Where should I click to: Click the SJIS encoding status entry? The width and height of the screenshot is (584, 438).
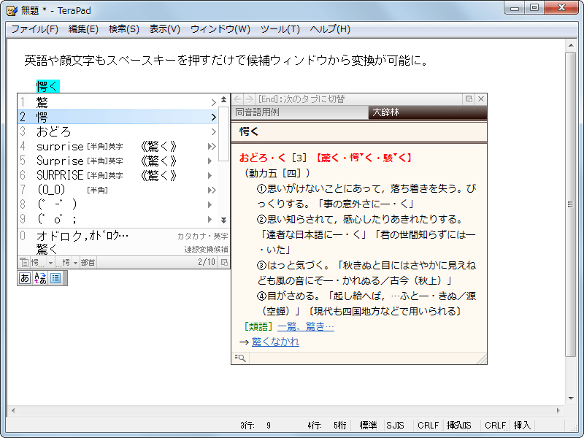tap(395, 426)
